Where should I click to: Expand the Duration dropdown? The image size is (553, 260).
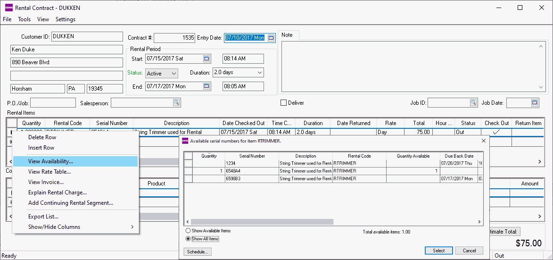pyautogui.click(x=259, y=73)
